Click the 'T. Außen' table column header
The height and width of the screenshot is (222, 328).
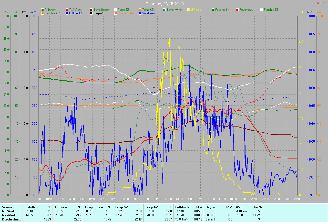[31, 207]
